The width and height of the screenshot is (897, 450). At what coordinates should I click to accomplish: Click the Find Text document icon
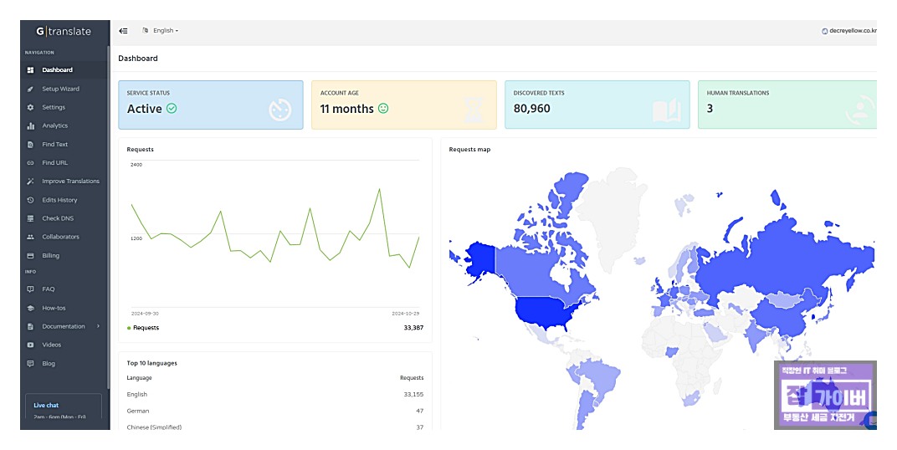(x=30, y=144)
